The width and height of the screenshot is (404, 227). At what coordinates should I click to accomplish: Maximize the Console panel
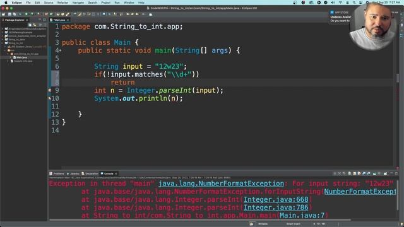396,174
